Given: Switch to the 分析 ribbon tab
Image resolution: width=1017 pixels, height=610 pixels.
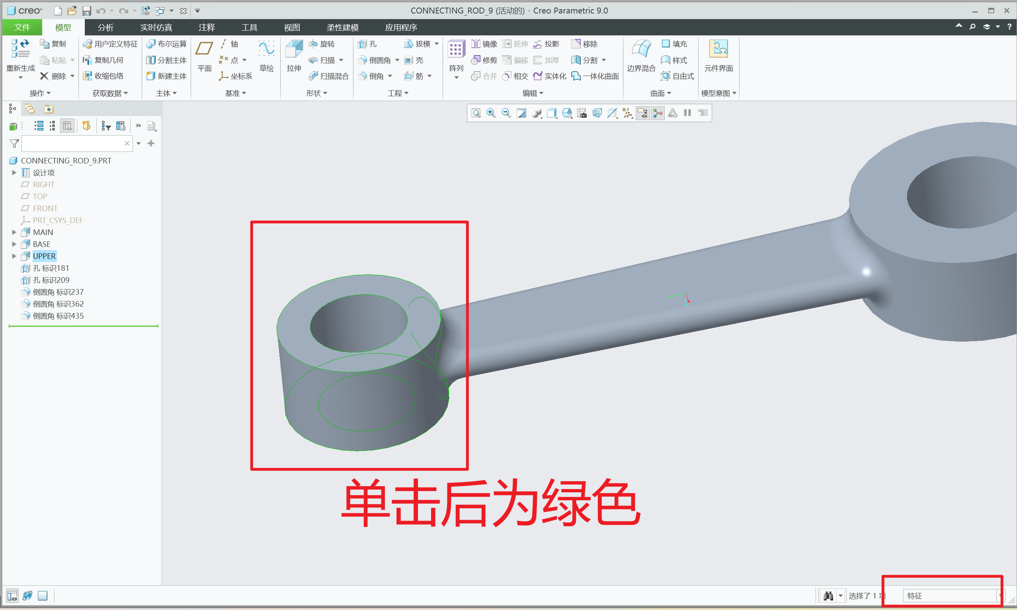Looking at the screenshot, I should coord(105,27).
